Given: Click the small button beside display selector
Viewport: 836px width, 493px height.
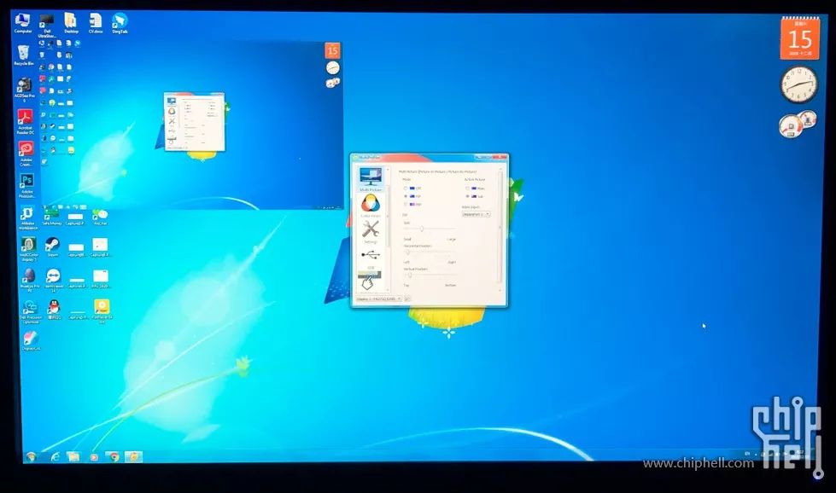Looking at the screenshot, I should tap(407, 299).
